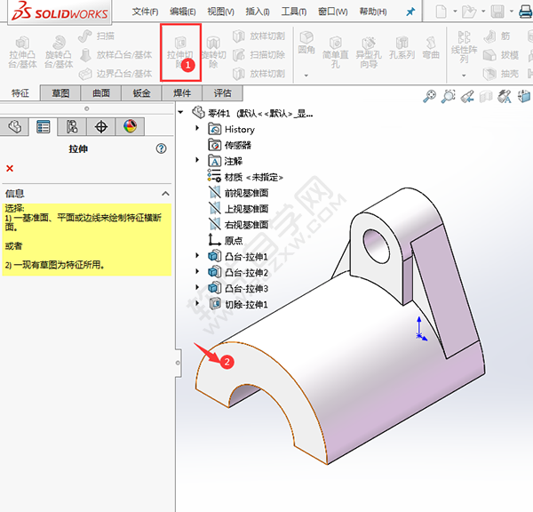Click the Section View icon
Viewport: 533px width, 512px height.
pos(486,97)
